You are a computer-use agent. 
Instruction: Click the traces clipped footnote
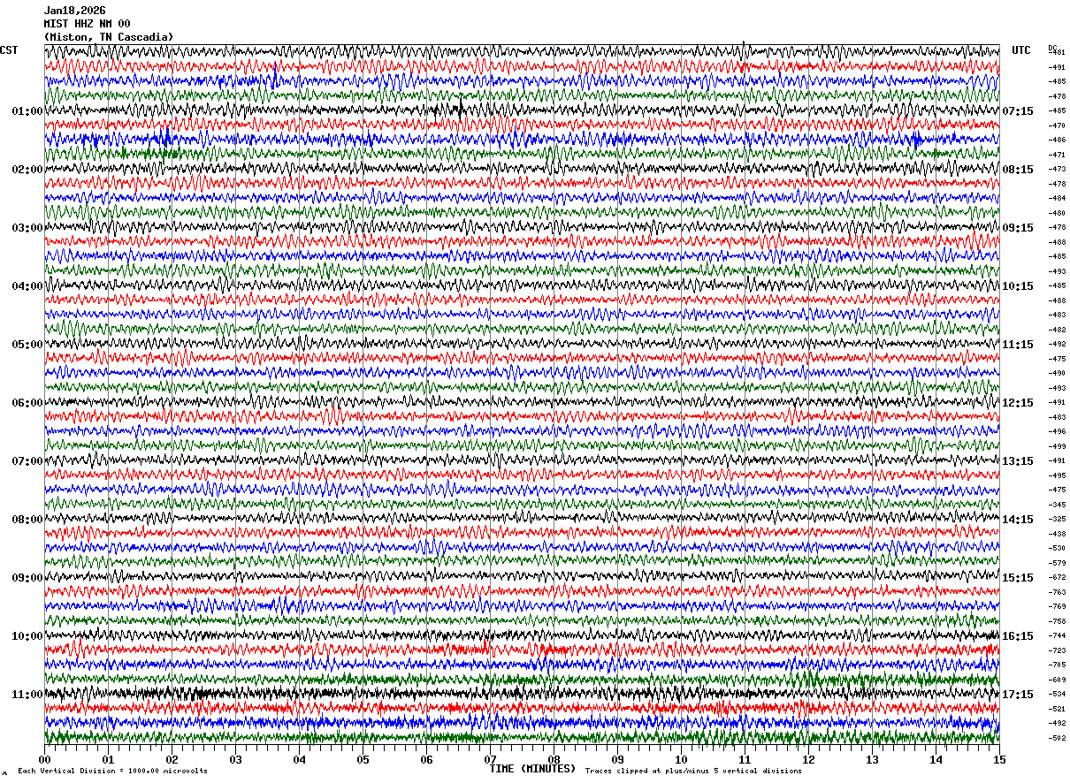pos(693,771)
